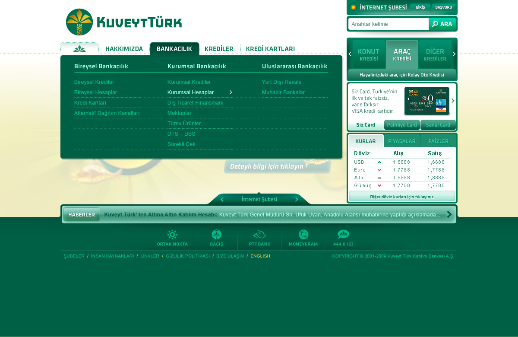518x337 pixels.
Task: Select the Palmiye Card tab
Action: pos(402,125)
